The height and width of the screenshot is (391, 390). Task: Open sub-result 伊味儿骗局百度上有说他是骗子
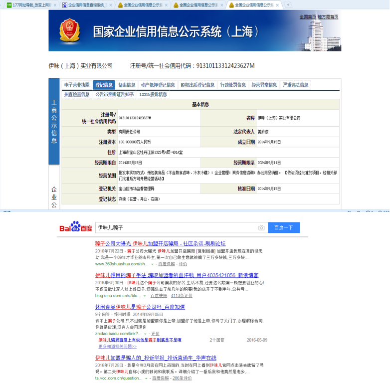click(x=140, y=340)
